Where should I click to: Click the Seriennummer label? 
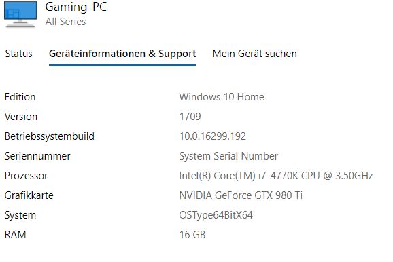click(37, 156)
